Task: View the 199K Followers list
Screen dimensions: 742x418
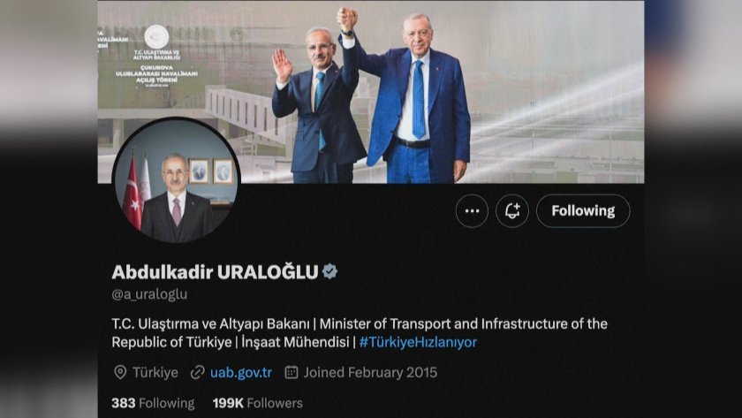Action: tap(257, 403)
